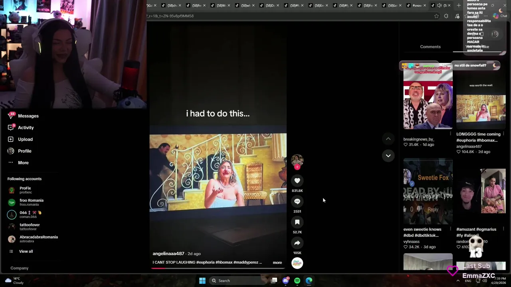
Task: Switch to the #snow browser tab
Action: tap(416, 5)
